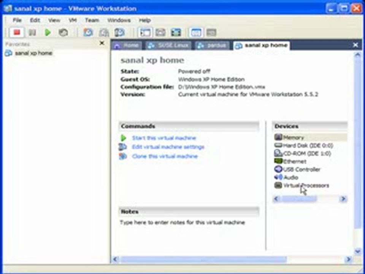This screenshot has height=274, width=365.
Task: Select the sanal xp home tab
Action: tap(262, 45)
